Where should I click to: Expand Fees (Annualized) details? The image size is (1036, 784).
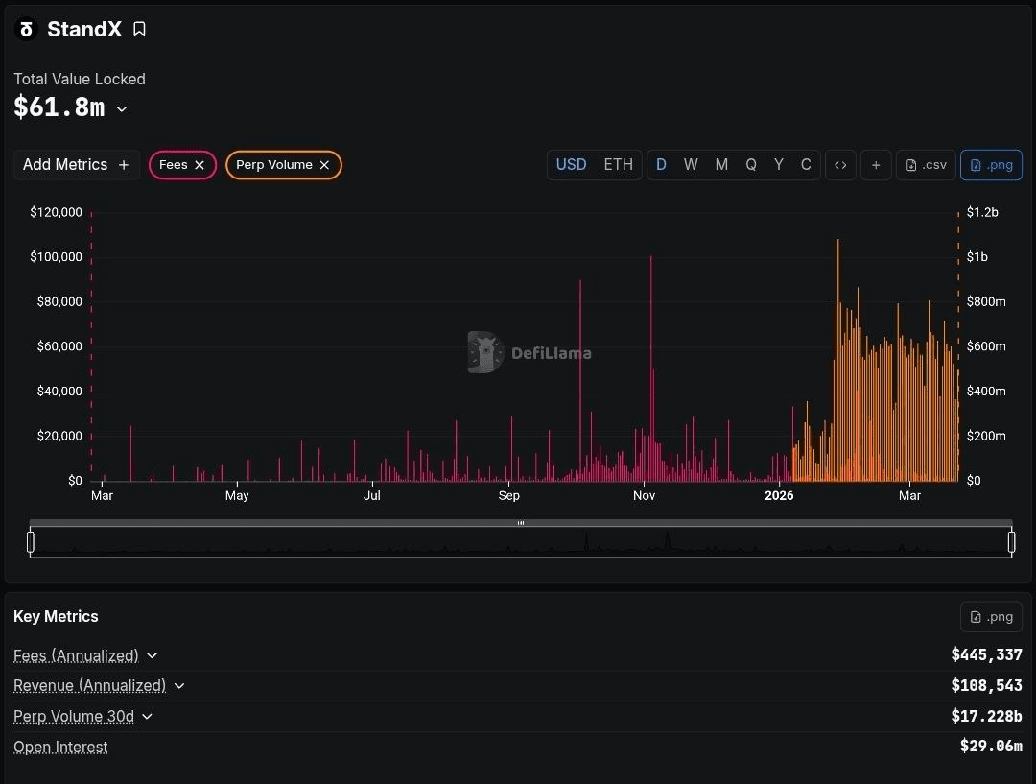click(x=152, y=655)
